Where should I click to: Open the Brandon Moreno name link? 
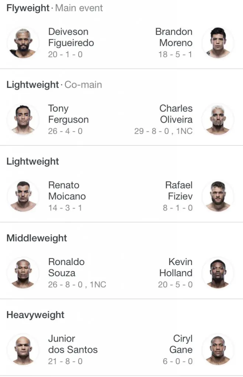(x=174, y=37)
